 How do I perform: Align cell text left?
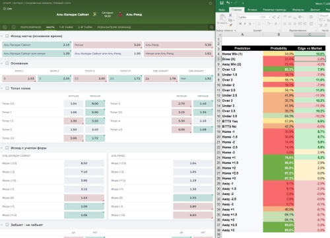(x=285, y=24)
